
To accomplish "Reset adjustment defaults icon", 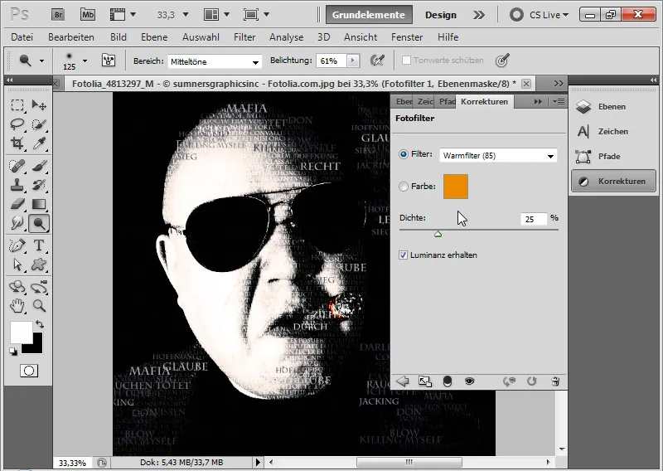I will (x=531, y=381).
